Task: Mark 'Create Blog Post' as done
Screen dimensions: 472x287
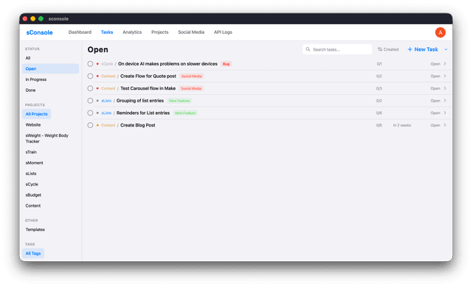Action: [x=90, y=125]
